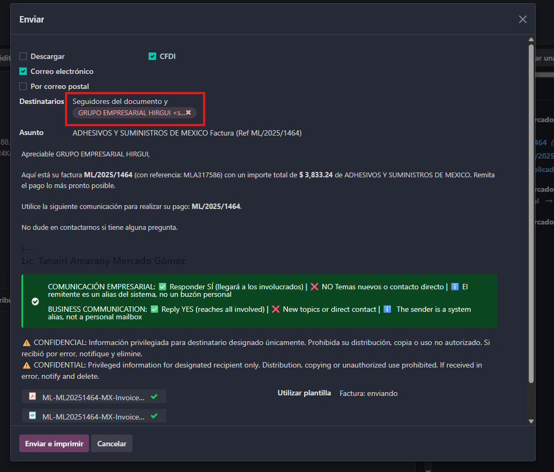Click green checkmark beside XML attachment

[154, 416]
